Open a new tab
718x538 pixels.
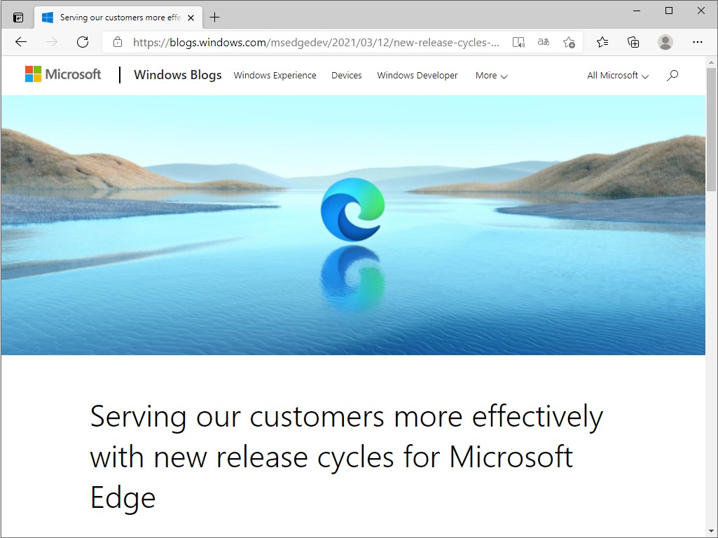pyautogui.click(x=215, y=18)
